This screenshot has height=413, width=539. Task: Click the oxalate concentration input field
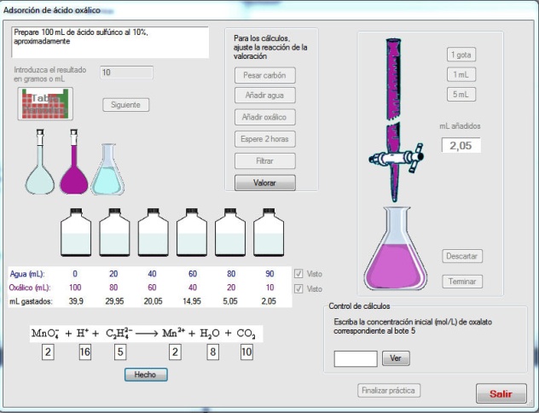coord(356,358)
